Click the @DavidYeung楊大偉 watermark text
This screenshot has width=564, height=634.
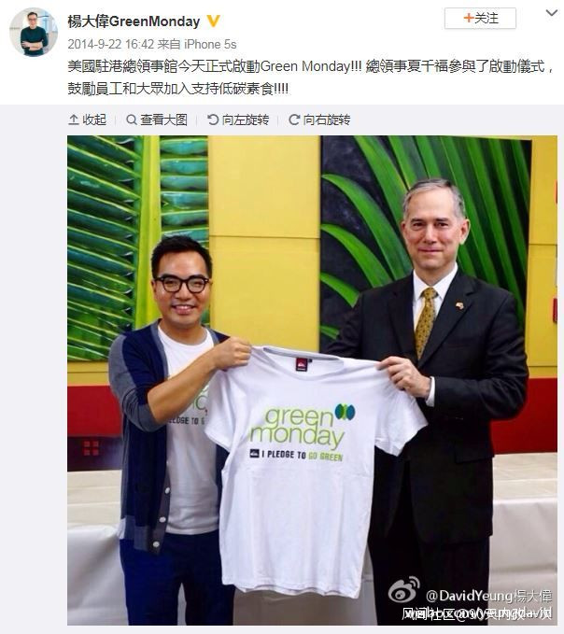point(488,596)
